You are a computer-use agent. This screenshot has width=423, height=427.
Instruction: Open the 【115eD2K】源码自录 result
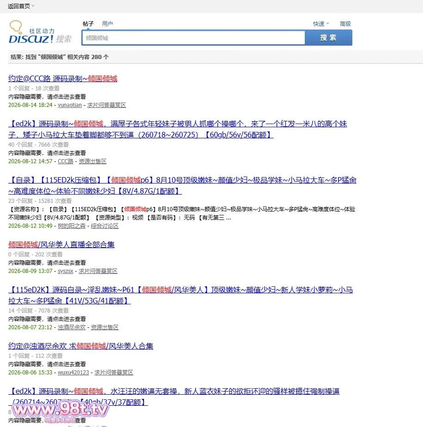(181, 295)
